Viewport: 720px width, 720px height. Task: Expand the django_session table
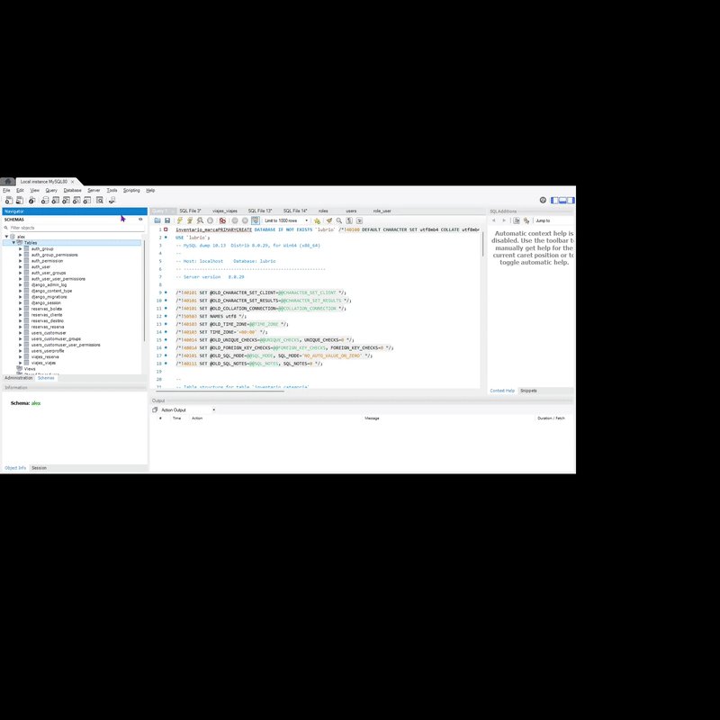20,302
